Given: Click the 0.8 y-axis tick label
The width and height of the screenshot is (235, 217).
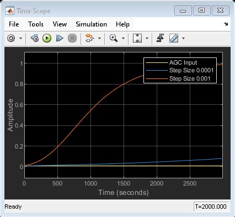Looking at the screenshot, I should click(x=19, y=84).
